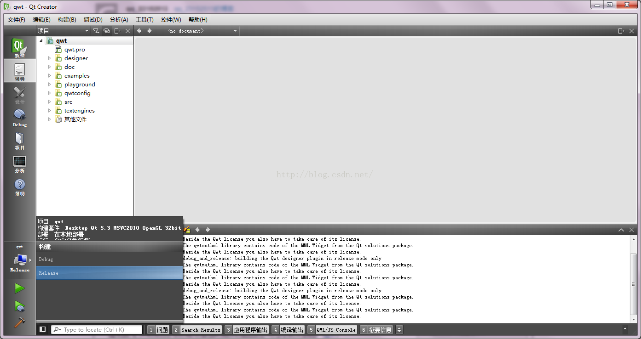
Task: Open the 工具(T) menu
Action: pyautogui.click(x=144, y=19)
